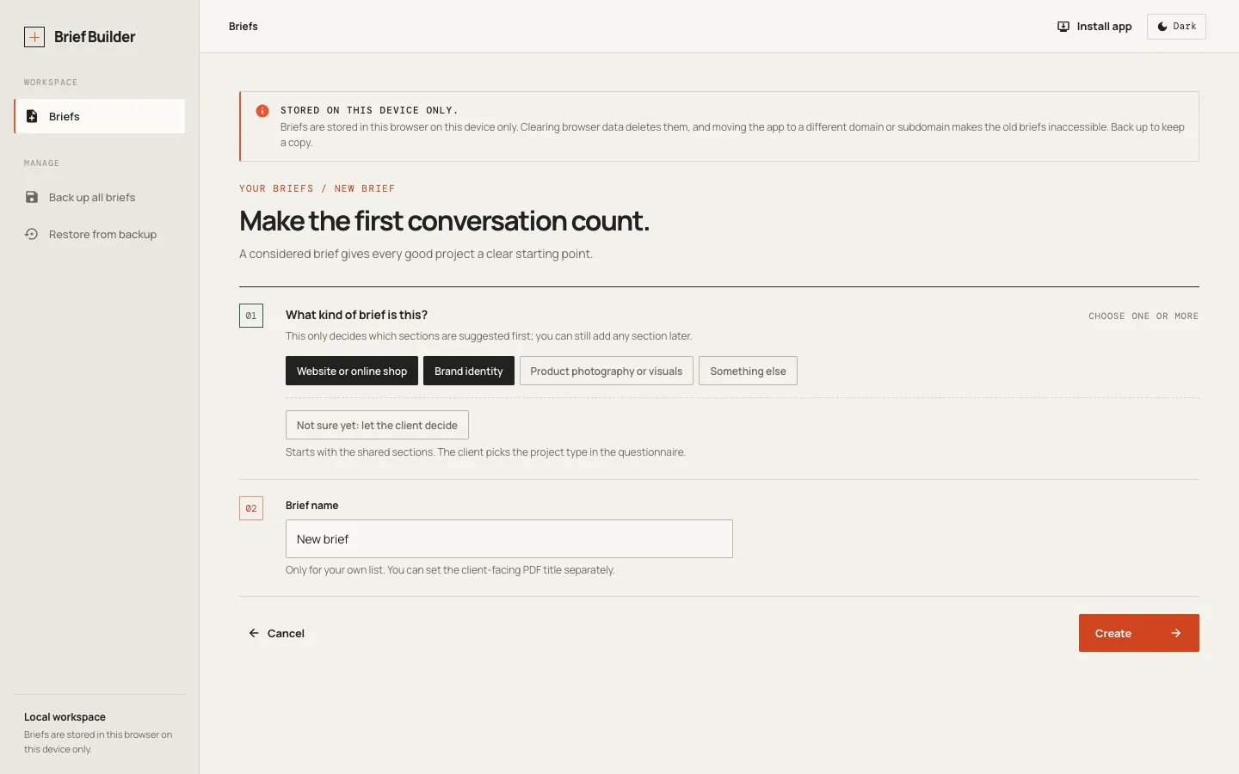Image resolution: width=1239 pixels, height=774 pixels.
Task: Click the Install app monitor icon
Action: point(1063,27)
